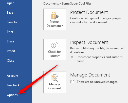Click the Documents path link
This screenshot has height=103, width=128.
[51, 4]
